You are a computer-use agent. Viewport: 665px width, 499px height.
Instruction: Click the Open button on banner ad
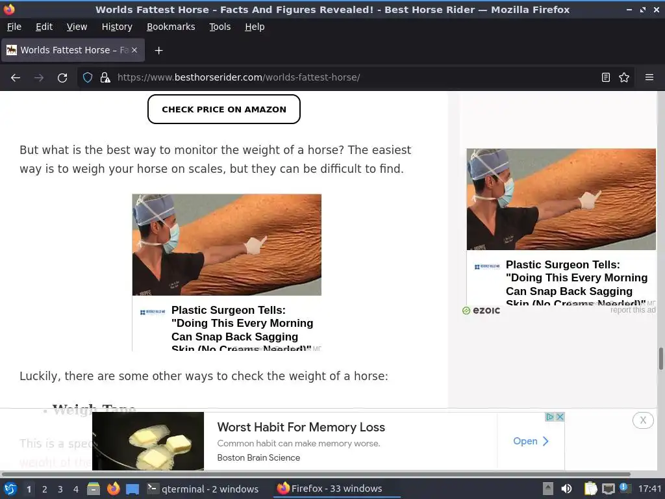[x=531, y=441]
